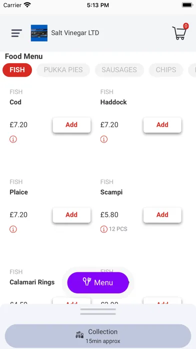
Task: View info icon for Plaice
Action: [x=13, y=229]
